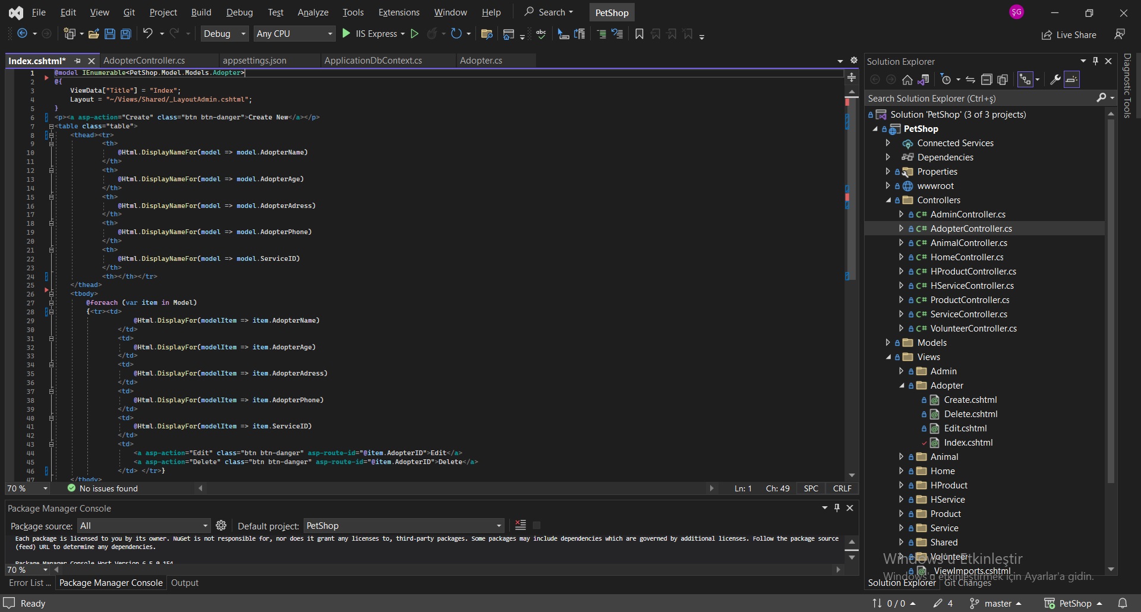Start debugging with IIS Express play button

point(346,34)
